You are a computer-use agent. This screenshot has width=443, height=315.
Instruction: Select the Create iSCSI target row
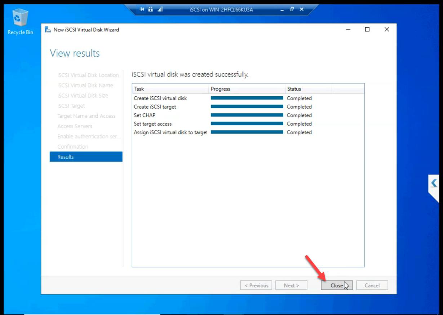click(x=248, y=107)
